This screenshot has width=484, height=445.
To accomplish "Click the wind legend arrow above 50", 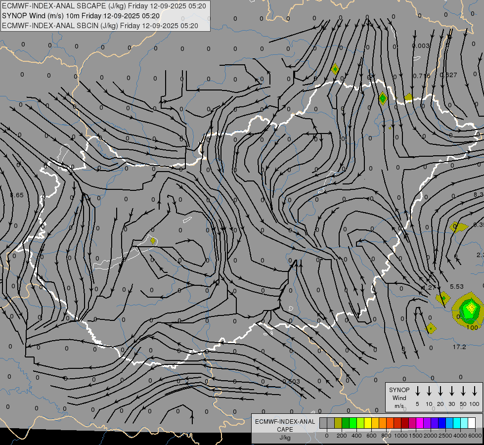I will click(463, 391).
